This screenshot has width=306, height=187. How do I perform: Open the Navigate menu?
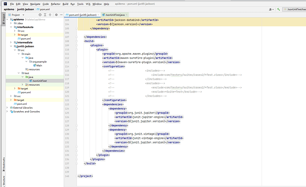click(x=35, y=4)
